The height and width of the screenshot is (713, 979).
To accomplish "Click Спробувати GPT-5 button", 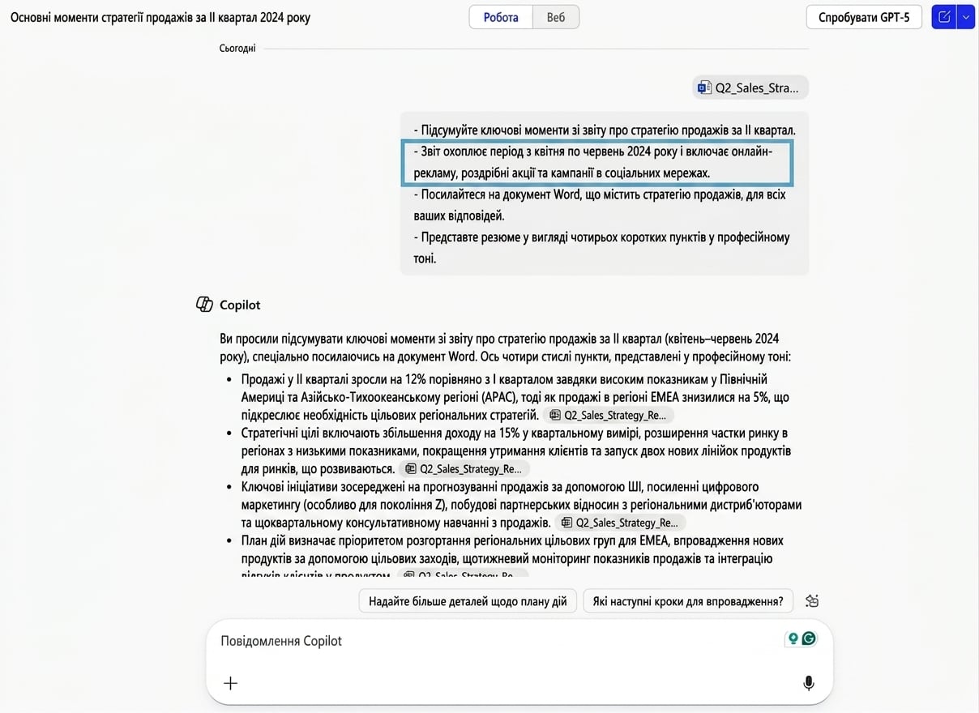I will [864, 17].
